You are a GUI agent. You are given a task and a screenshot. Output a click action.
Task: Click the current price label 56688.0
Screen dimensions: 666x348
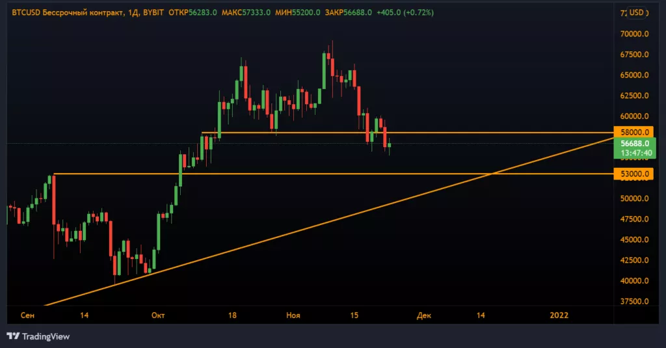(633, 144)
